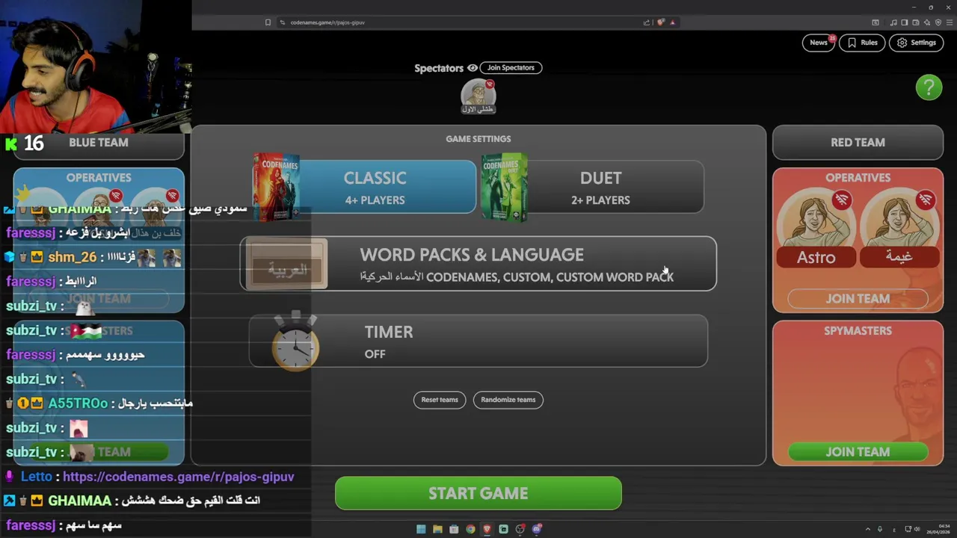
Task: Open the Brave Shields lion icon
Action: [660, 22]
